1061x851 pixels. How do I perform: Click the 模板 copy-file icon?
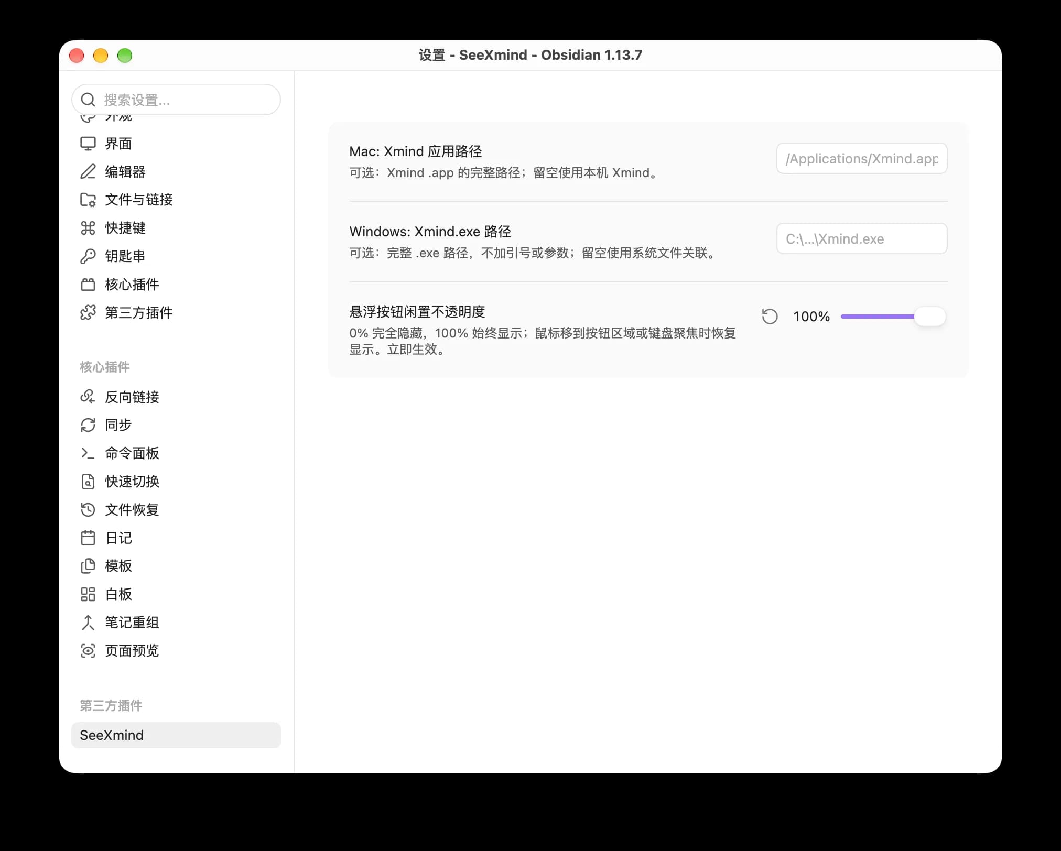pos(88,566)
